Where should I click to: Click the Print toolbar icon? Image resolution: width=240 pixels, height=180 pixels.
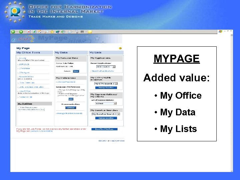(x=76, y=32)
